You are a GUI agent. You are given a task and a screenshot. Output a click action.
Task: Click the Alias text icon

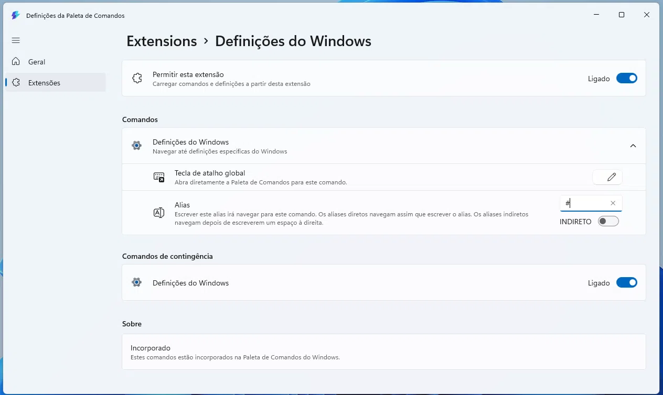pos(159,213)
